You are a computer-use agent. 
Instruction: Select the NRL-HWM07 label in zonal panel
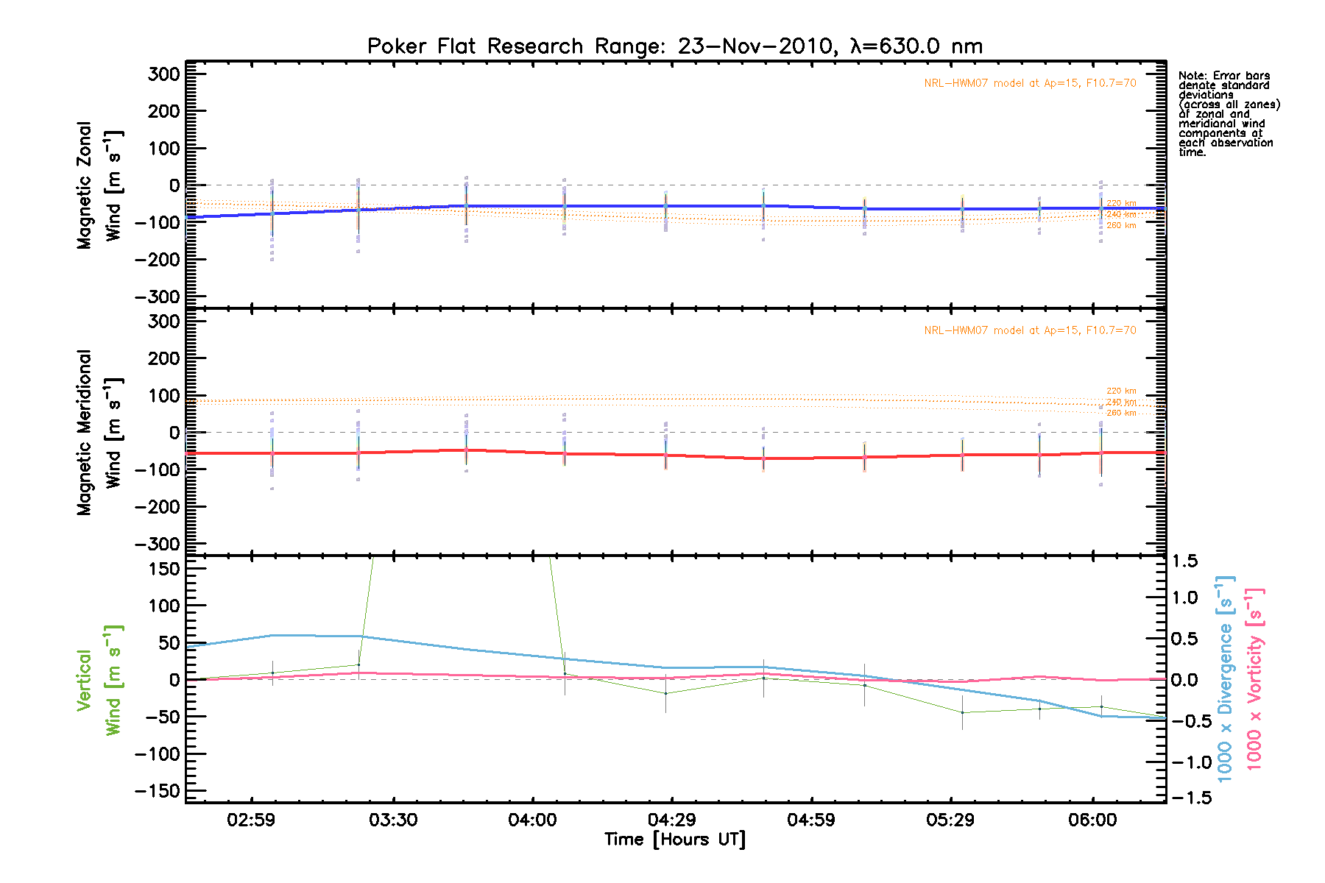1030,83
